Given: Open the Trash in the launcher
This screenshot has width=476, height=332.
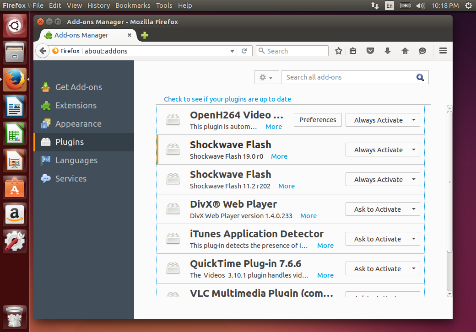Looking at the screenshot, I should click(x=15, y=317).
